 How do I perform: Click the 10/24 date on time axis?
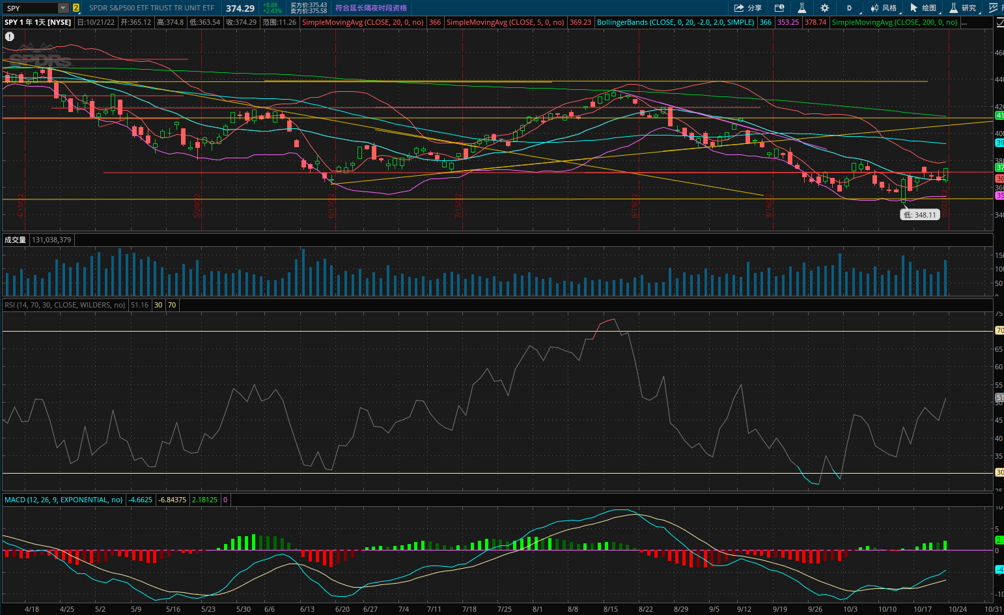(x=957, y=609)
